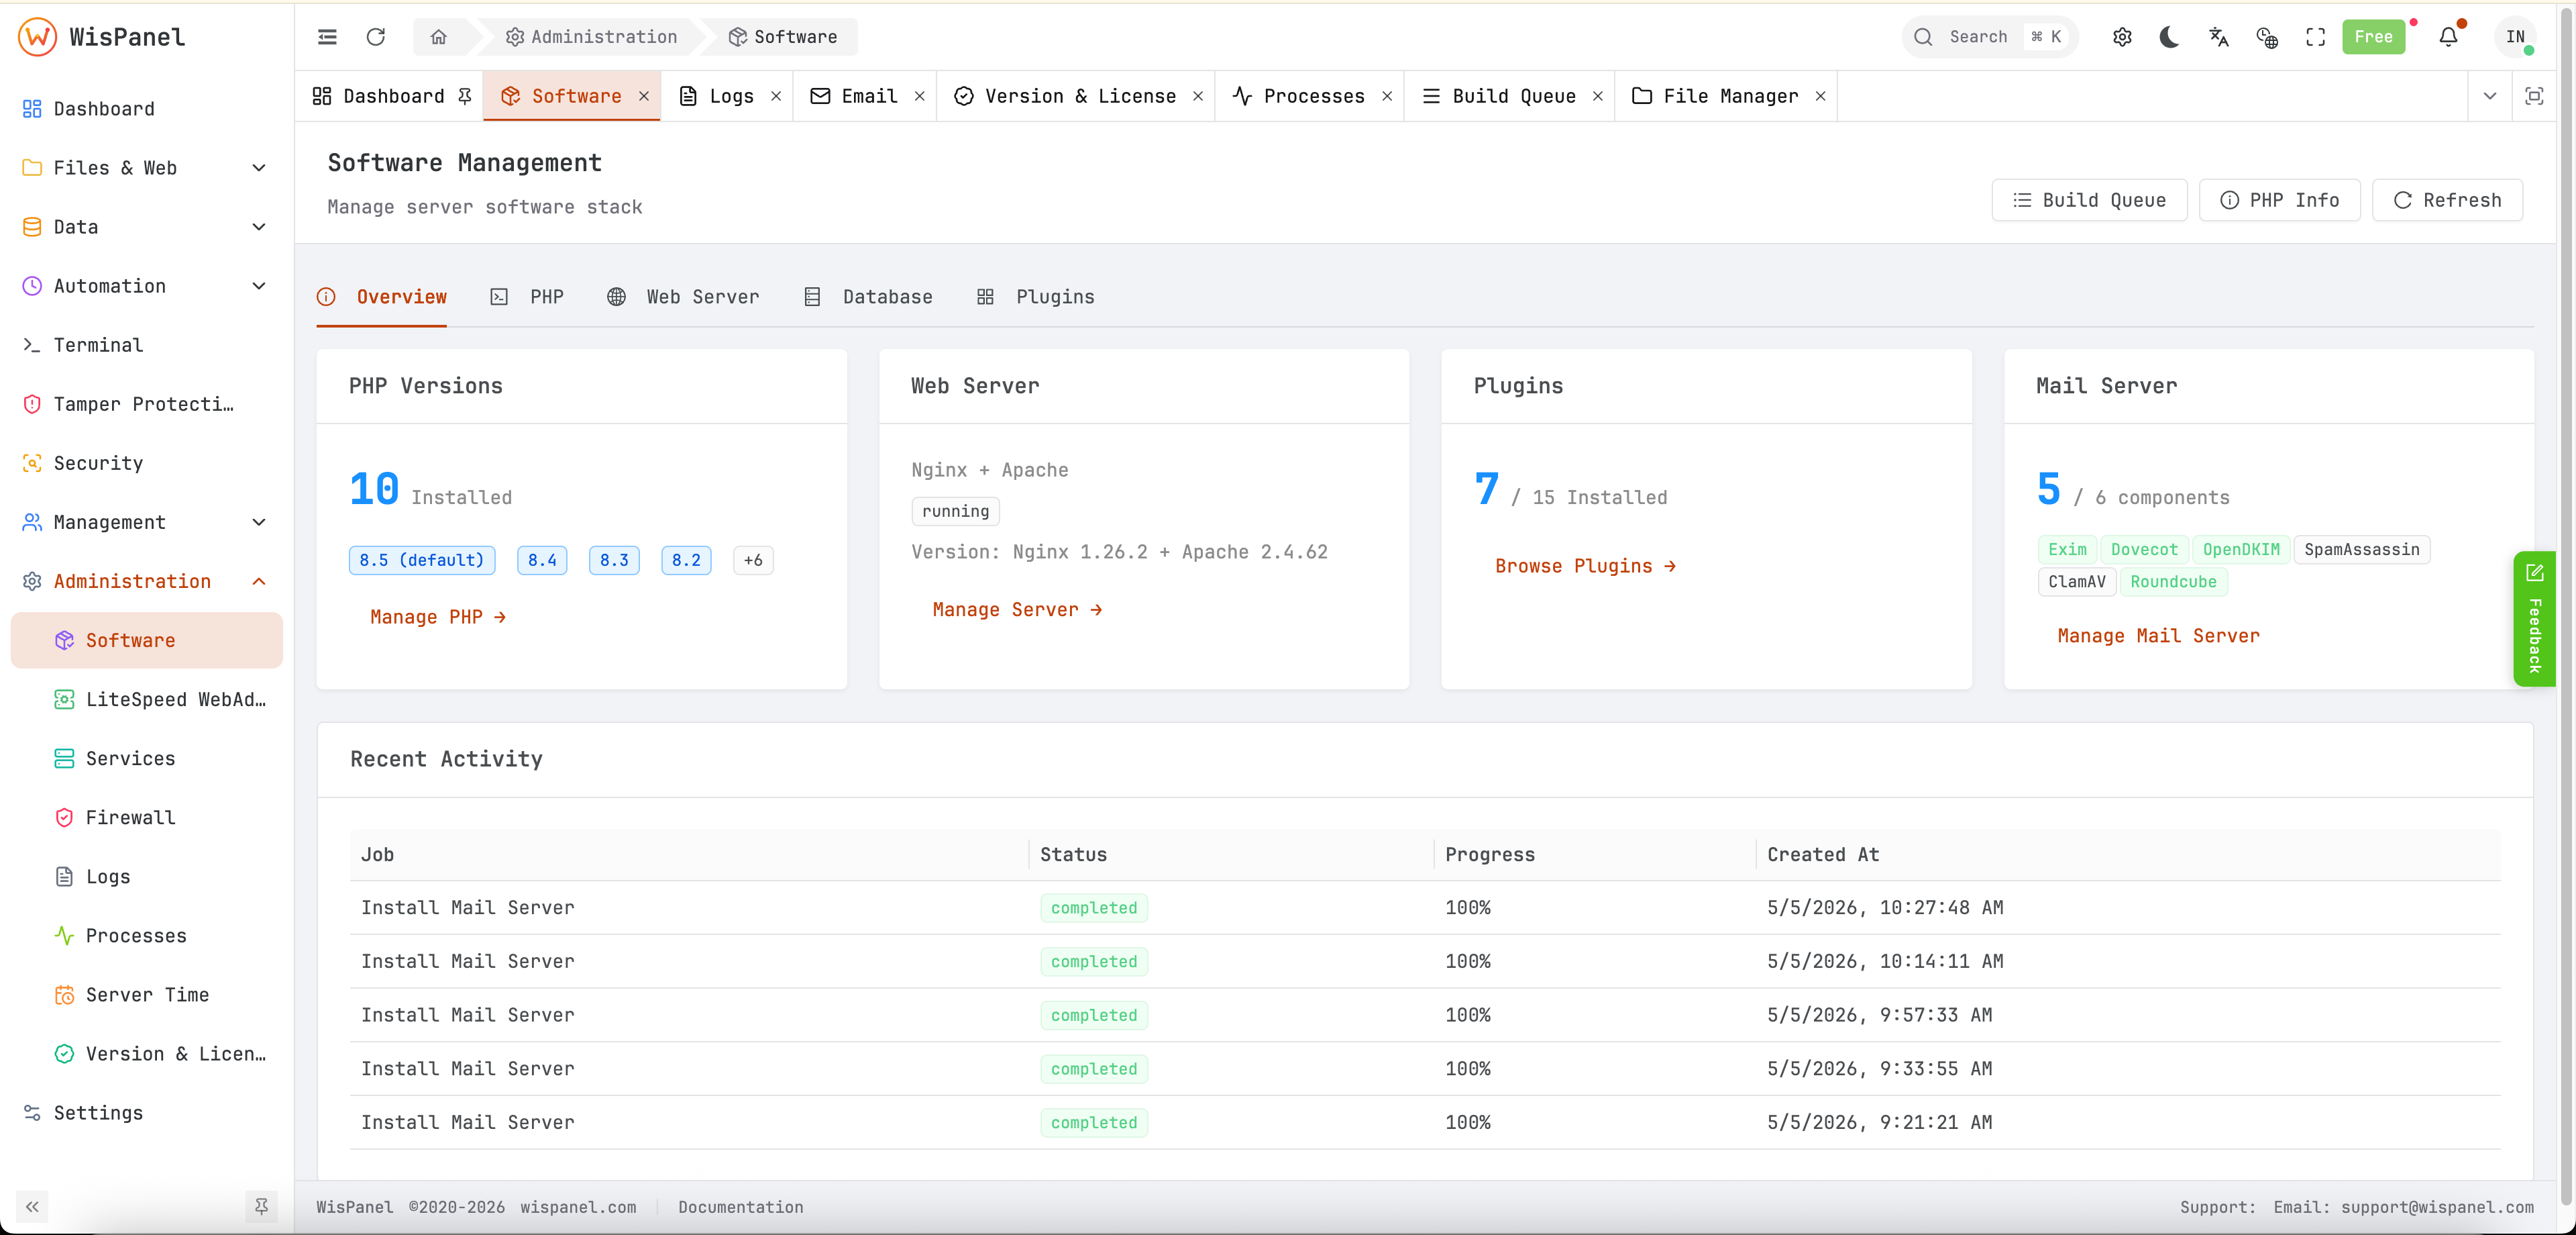This screenshot has width=2576, height=1235.
Task: Open the Database sub-tab
Action: click(868, 297)
